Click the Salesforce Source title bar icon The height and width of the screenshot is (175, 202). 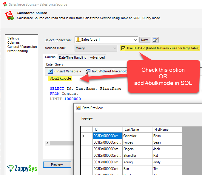[5, 4]
